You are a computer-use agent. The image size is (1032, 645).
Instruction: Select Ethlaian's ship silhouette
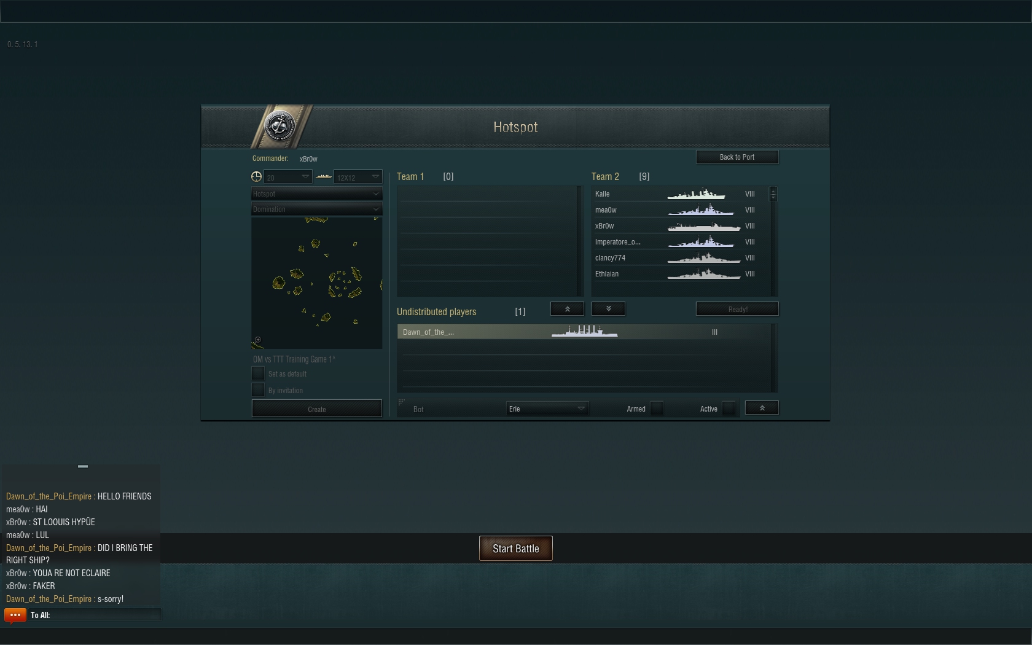coord(704,274)
